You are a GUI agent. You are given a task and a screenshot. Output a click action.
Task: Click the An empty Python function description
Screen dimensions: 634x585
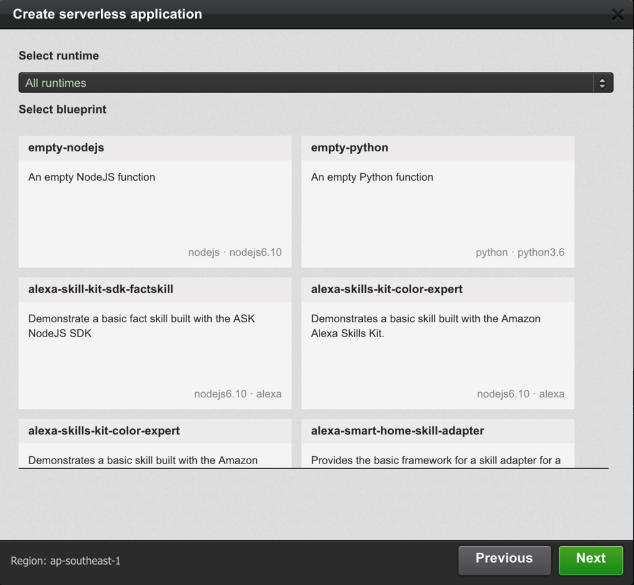[x=372, y=177]
